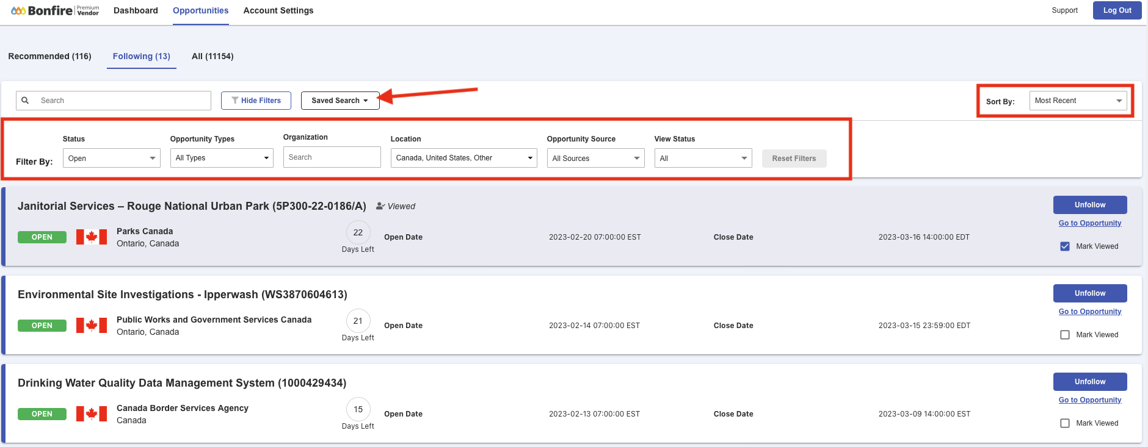
Task: Unfollow the Janitorial Services opportunity
Action: pyautogui.click(x=1090, y=205)
